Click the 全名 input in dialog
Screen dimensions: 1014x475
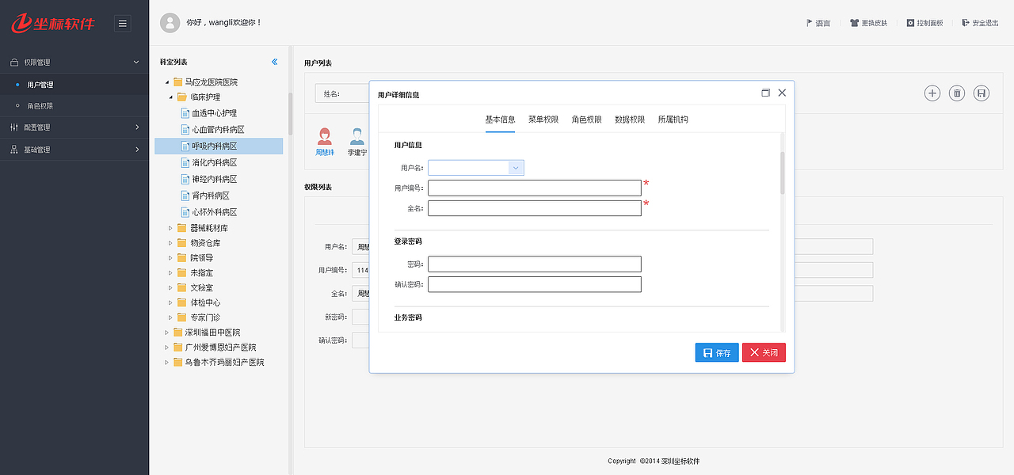pyautogui.click(x=535, y=208)
